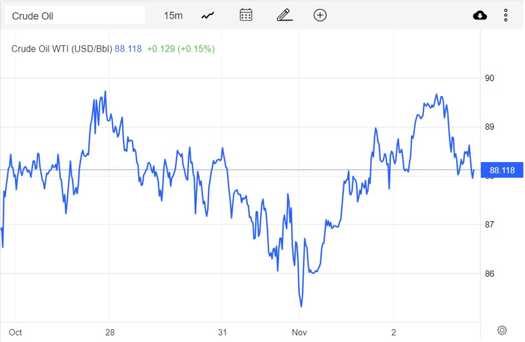Image resolution: width=525 pixels, height=342 pixels.
Task: Open the chart type line icon
Action: [208, 16]
